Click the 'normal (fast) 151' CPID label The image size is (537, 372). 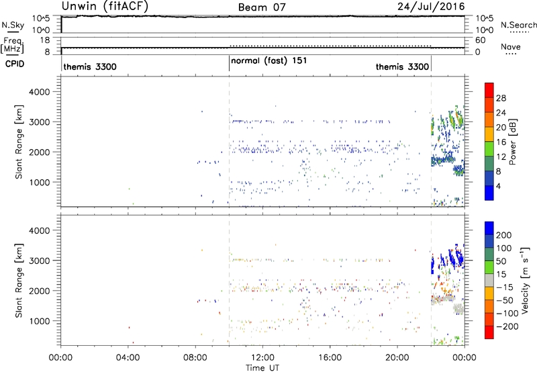(x=269, y=61)
